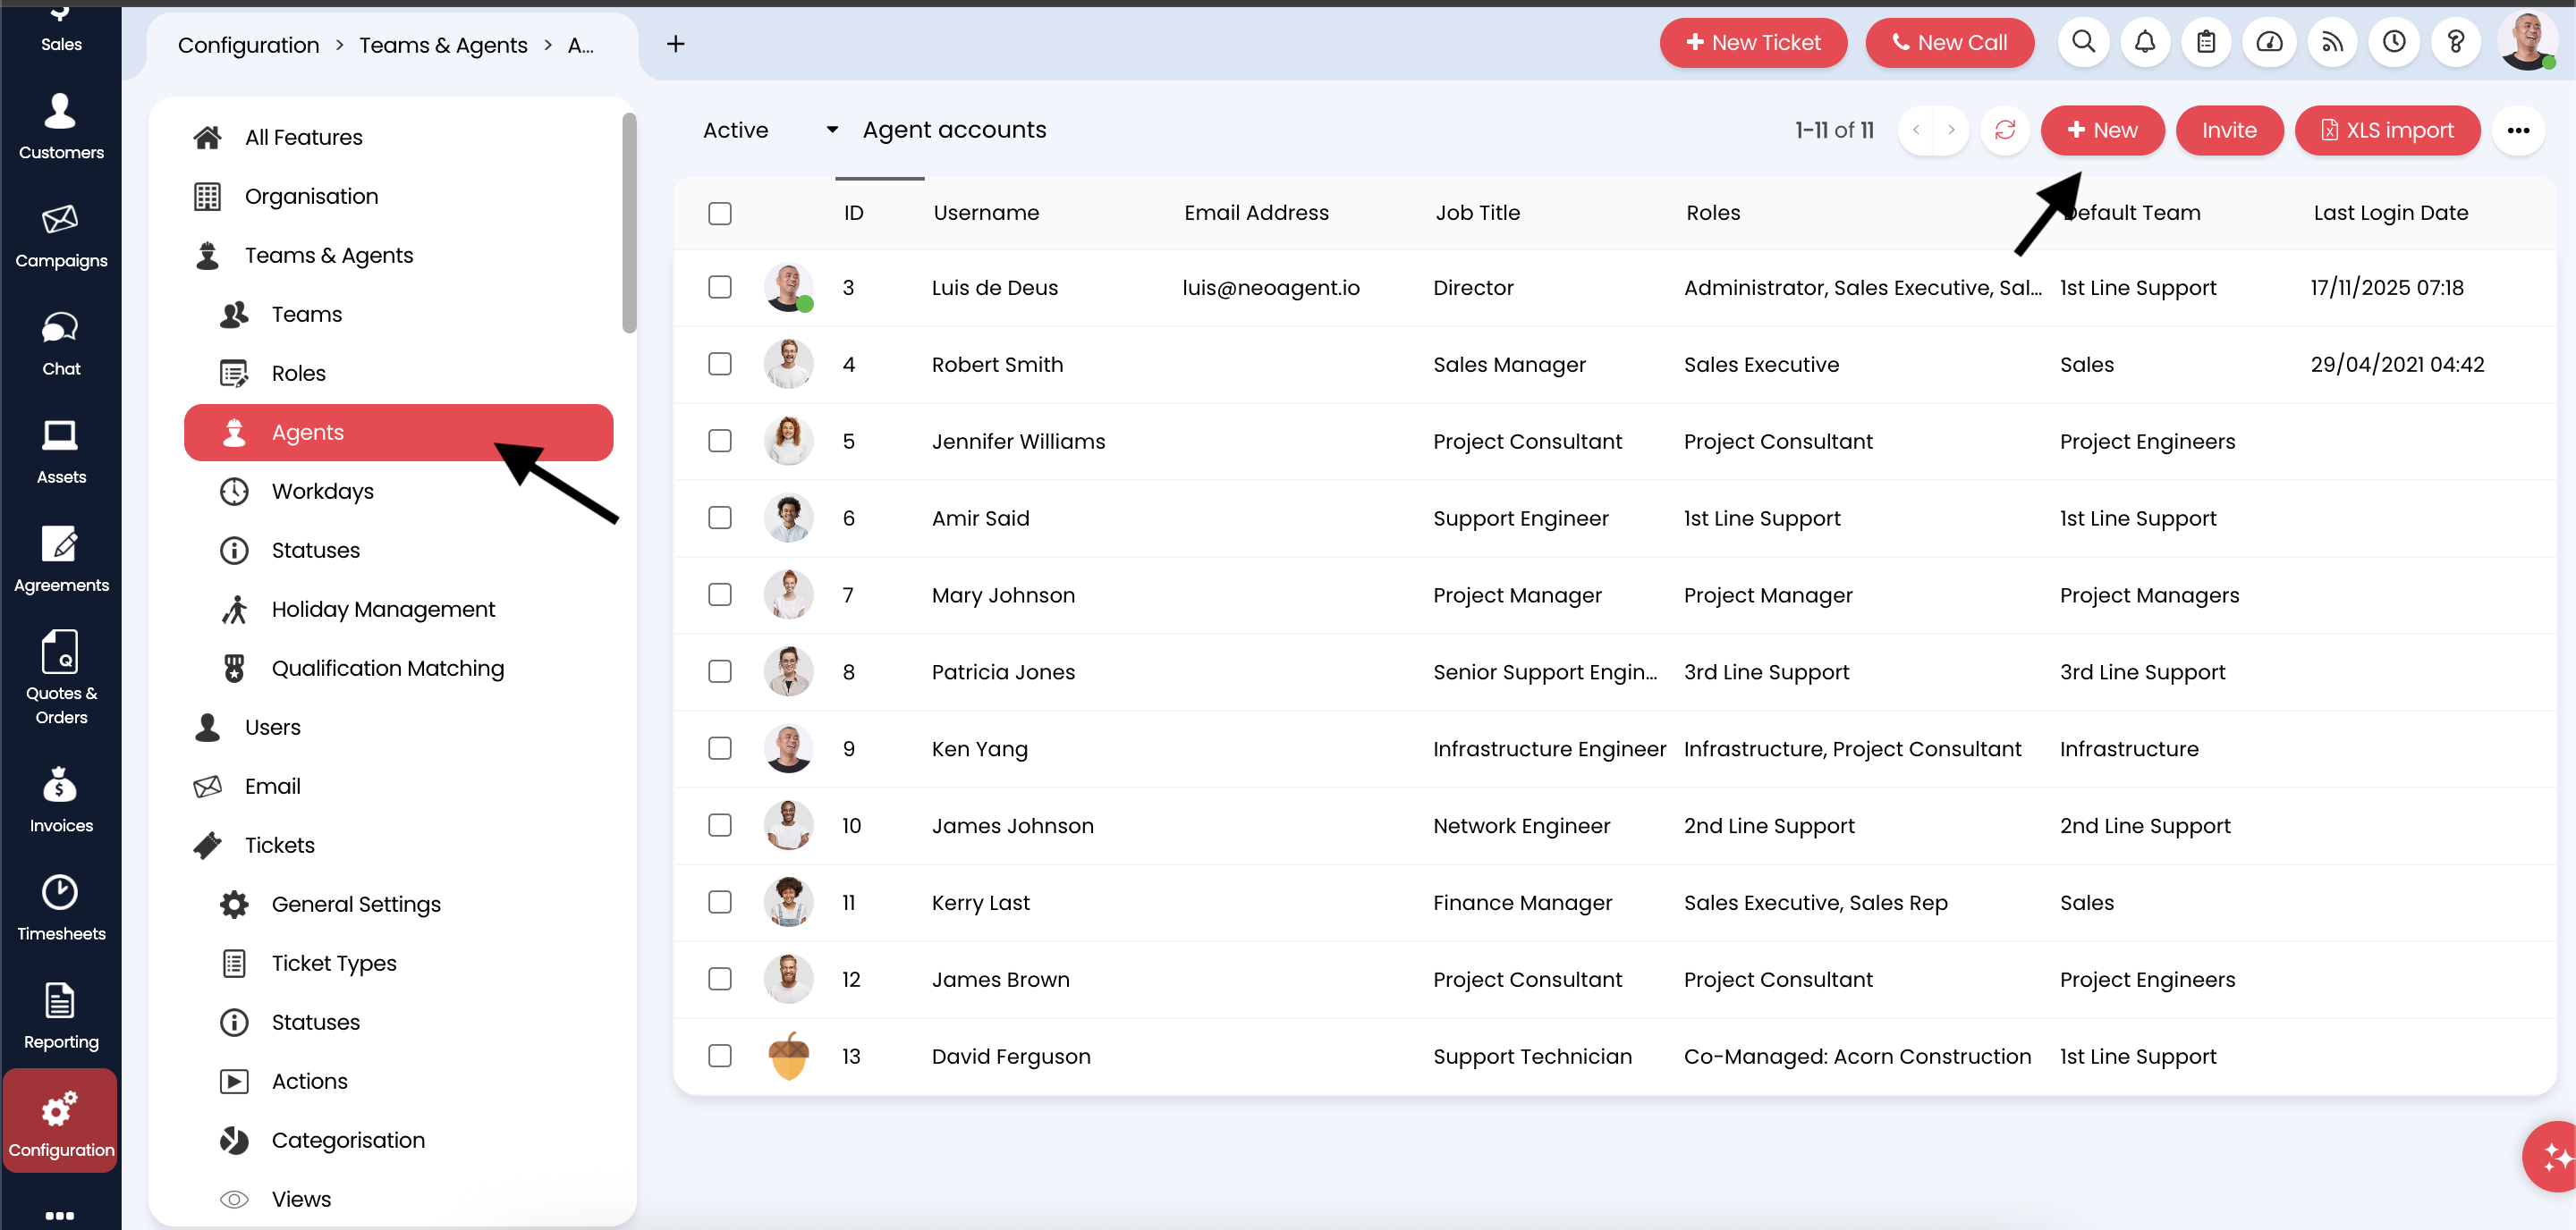The width and height of the screenshot is (2576, 1230).
Task: Open global search
Action: (2084, 42)
